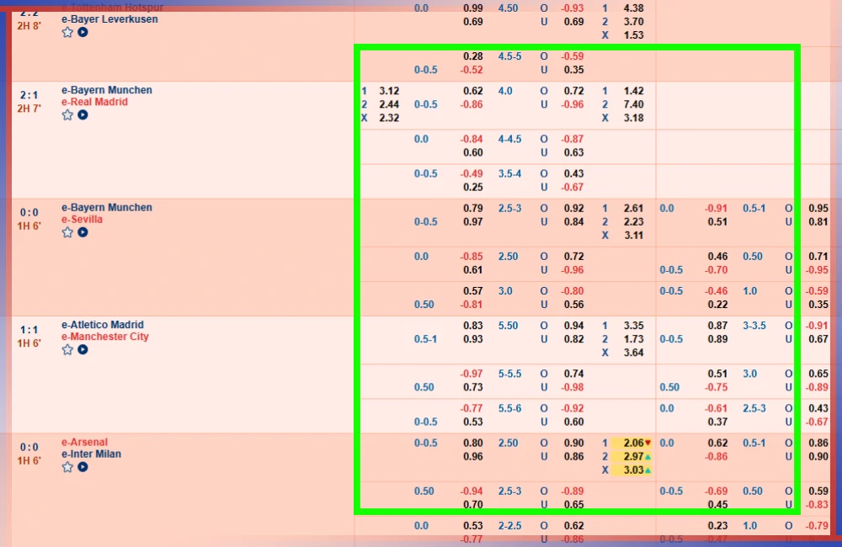Watch Atletico Madrid vs Manchester City stream
Viewport: 842px width, 547px height.
(x=83, y=349)
